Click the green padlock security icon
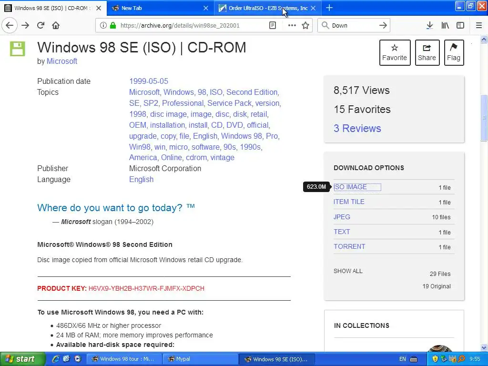The image size is (488, 366). pos(113,26)
